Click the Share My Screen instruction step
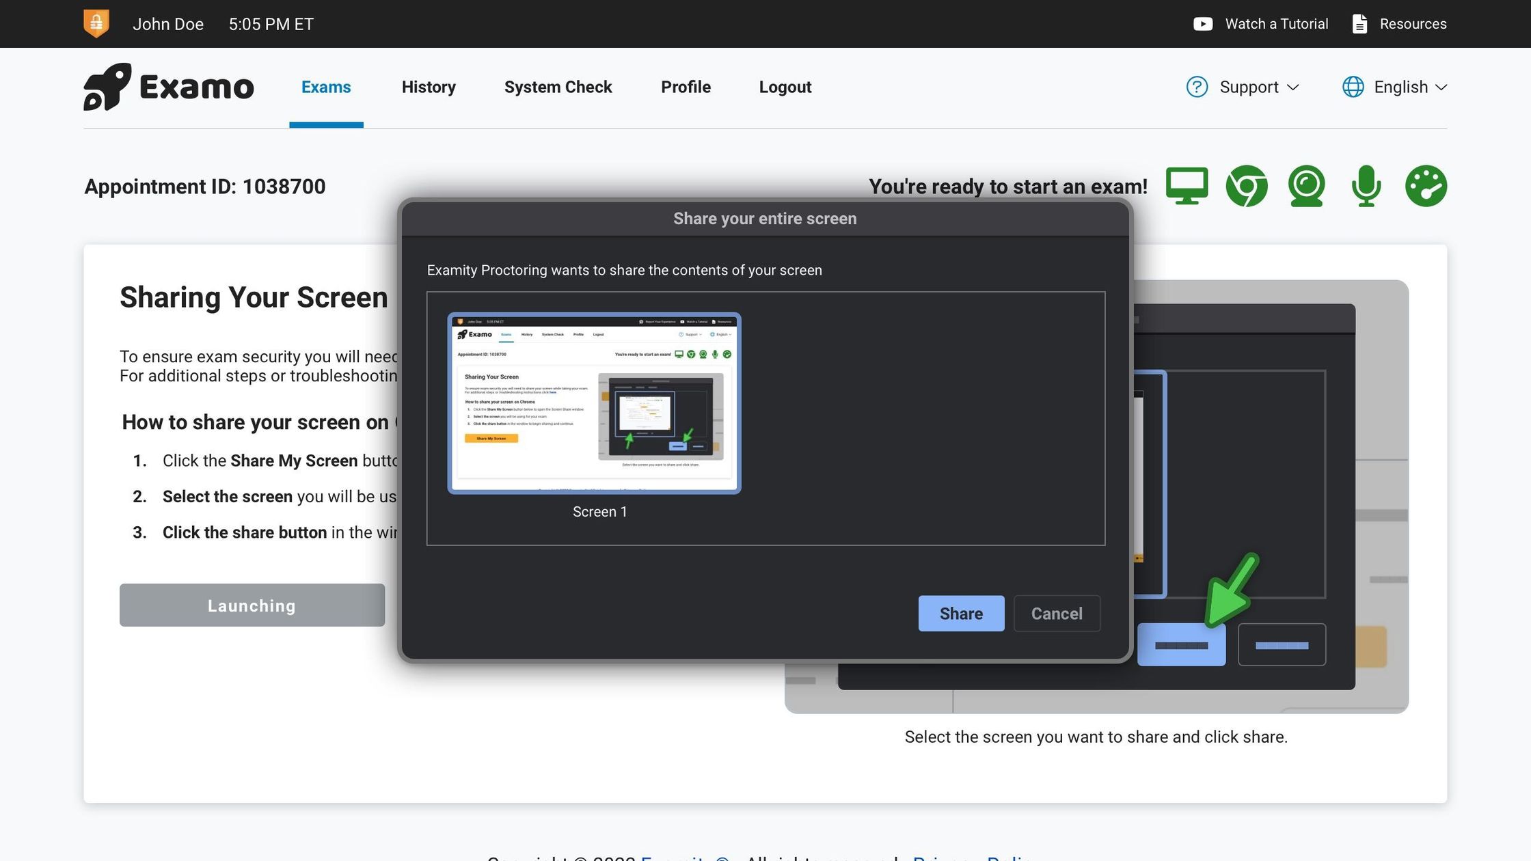Image resolution: width=1531 pixels, height=861 pixels. pyautogui.click(x=266, y=461)
